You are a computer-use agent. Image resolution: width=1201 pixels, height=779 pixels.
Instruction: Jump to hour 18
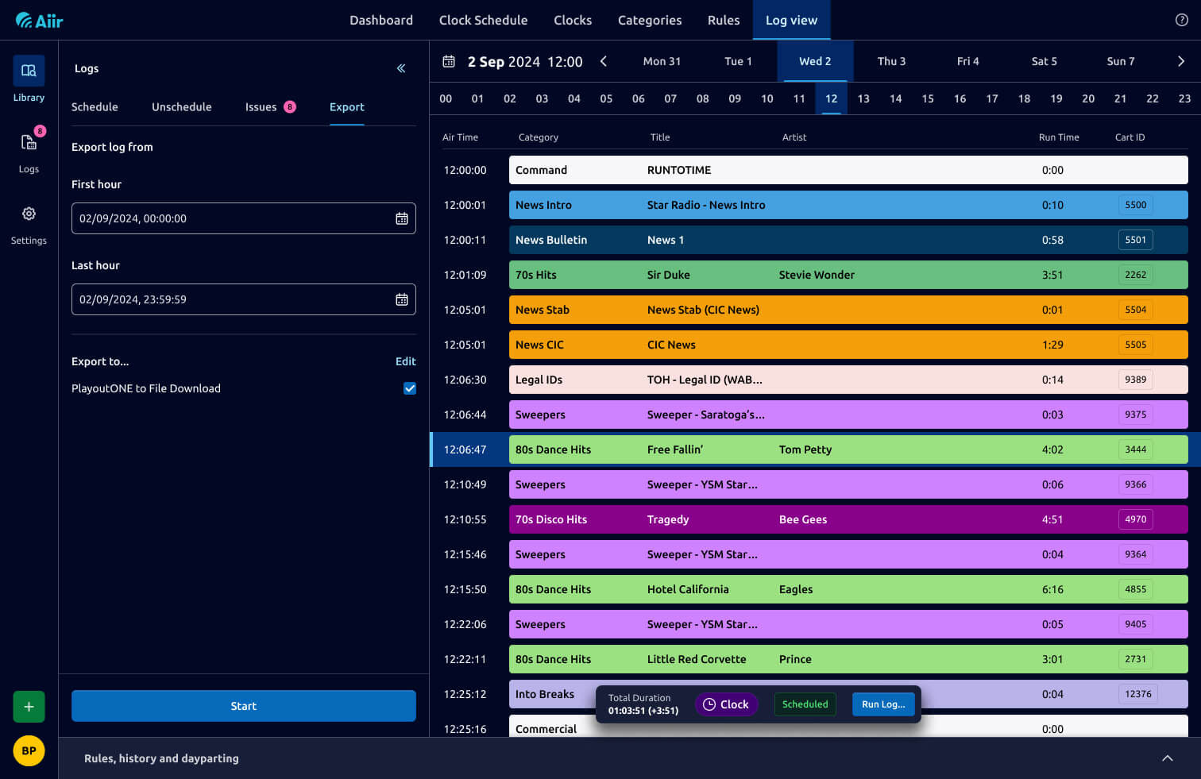coord(1024,98)
